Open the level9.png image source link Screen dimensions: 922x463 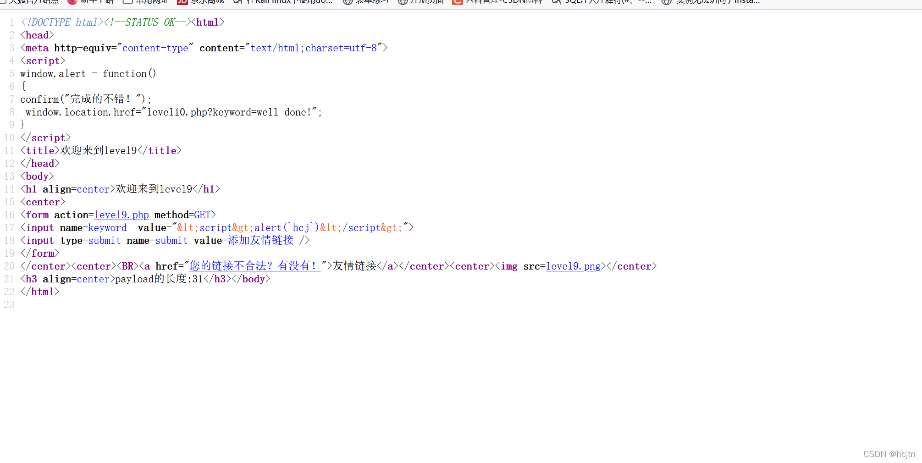point(573,266)
